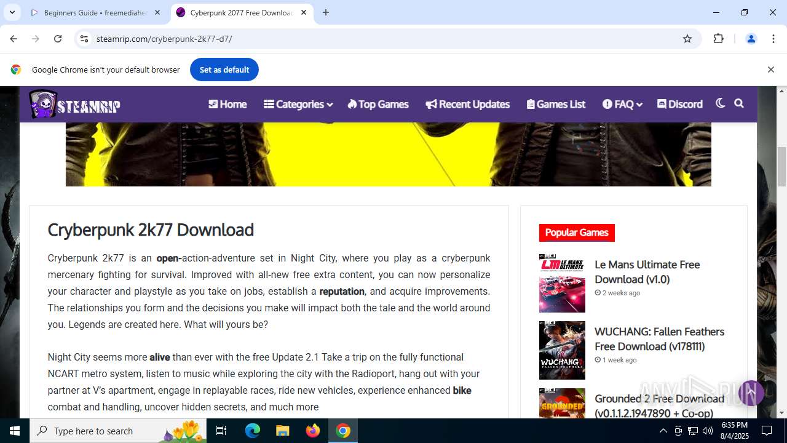787x443 pixels.
Task: Open Chrome three-dot menu
Action: click(x=773, y=39)
